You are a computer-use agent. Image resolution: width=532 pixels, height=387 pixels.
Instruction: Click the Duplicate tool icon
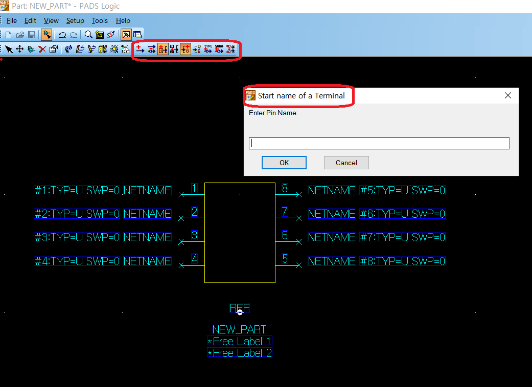(x=31, y=49)
